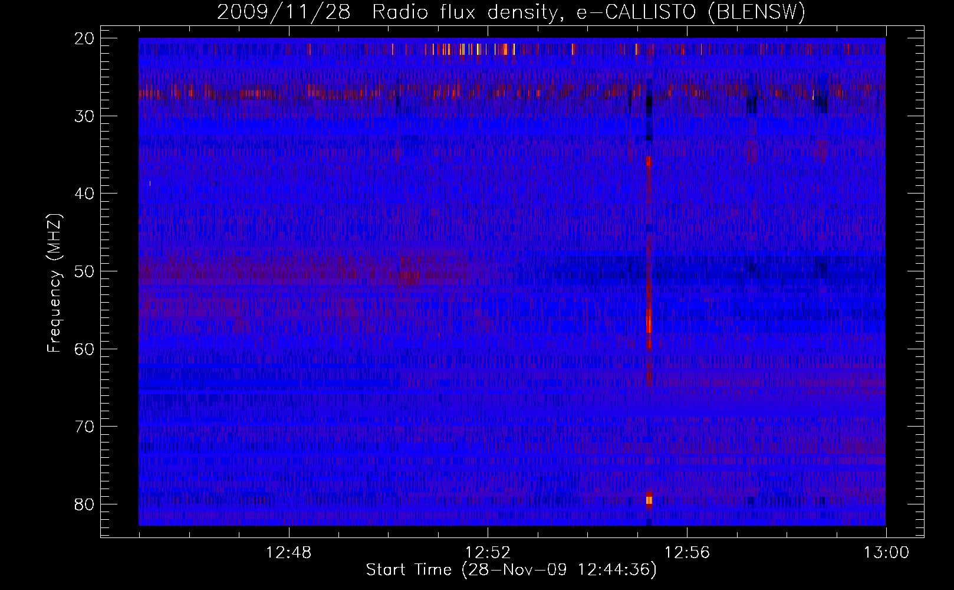Viewport: 954px width, 590px height.
Task: Click the 70 frequency tick label
Action: [85, 427]
